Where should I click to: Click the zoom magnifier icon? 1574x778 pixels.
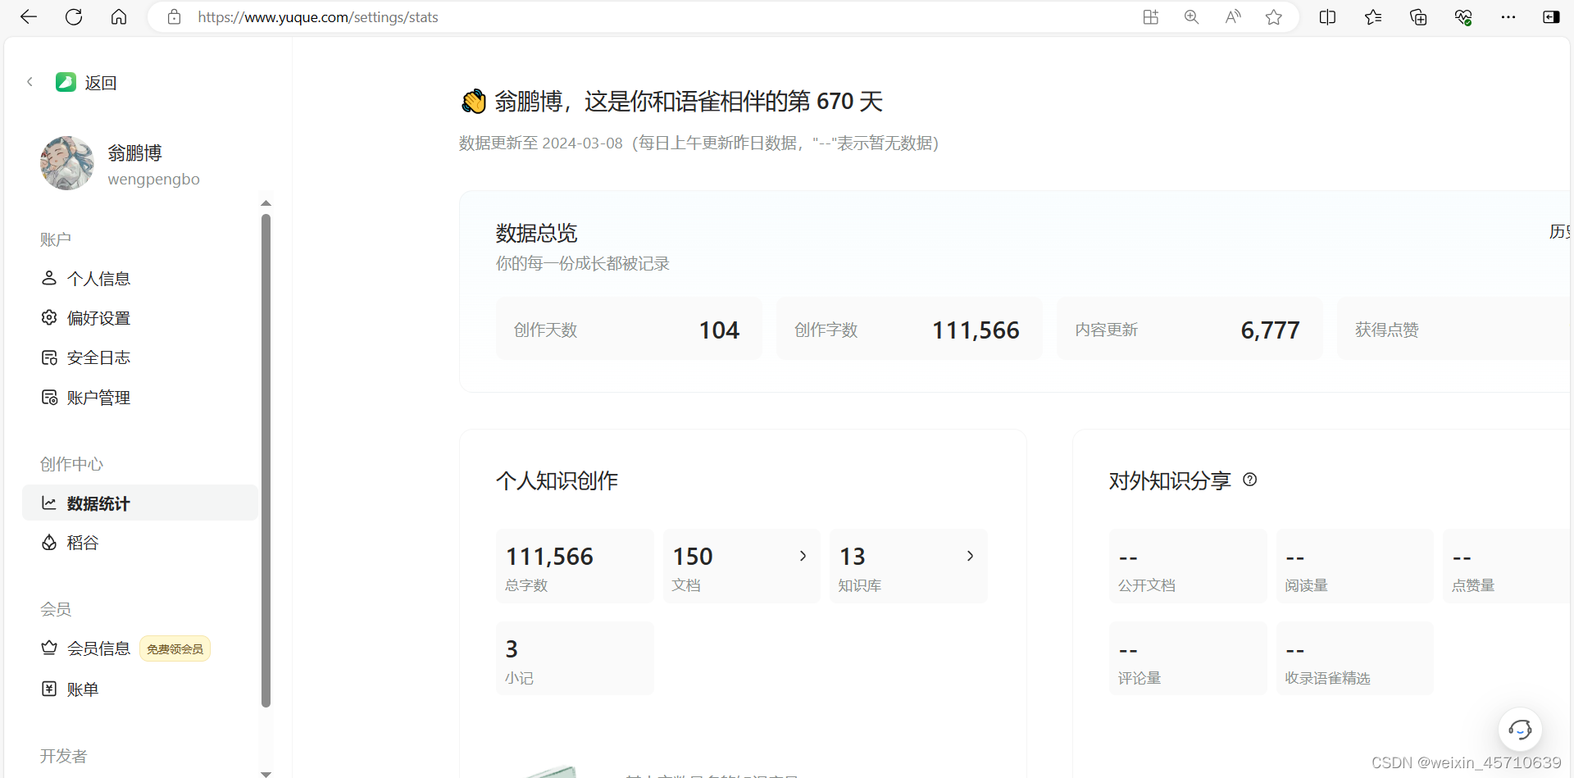tap(1192, 17)
